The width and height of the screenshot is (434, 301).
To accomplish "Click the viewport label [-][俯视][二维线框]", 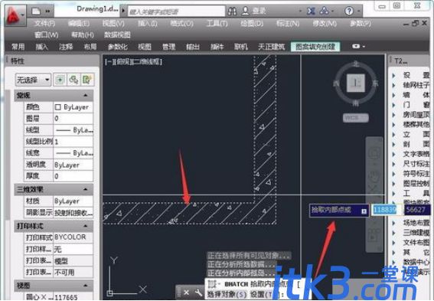I will (133, 61).
